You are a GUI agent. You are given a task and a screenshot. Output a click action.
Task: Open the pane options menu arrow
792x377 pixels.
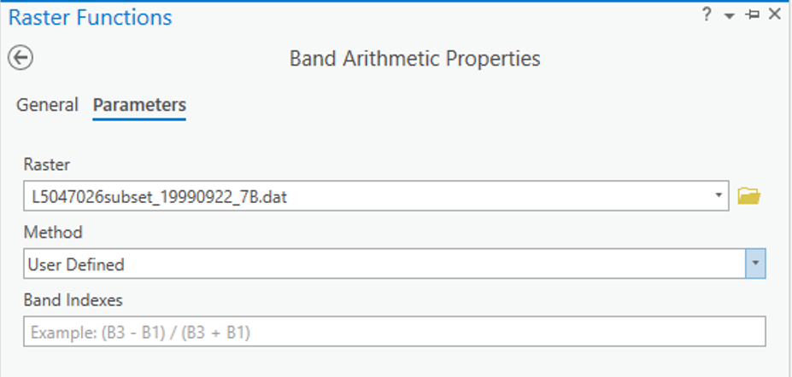point(729,15)
